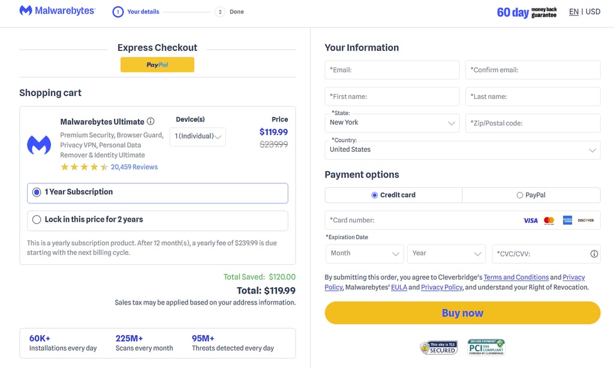Image resolution: width=614 pixels, height=368 pixels.
Task: Open expiration Month dropdown
Action: click(365, 254)
